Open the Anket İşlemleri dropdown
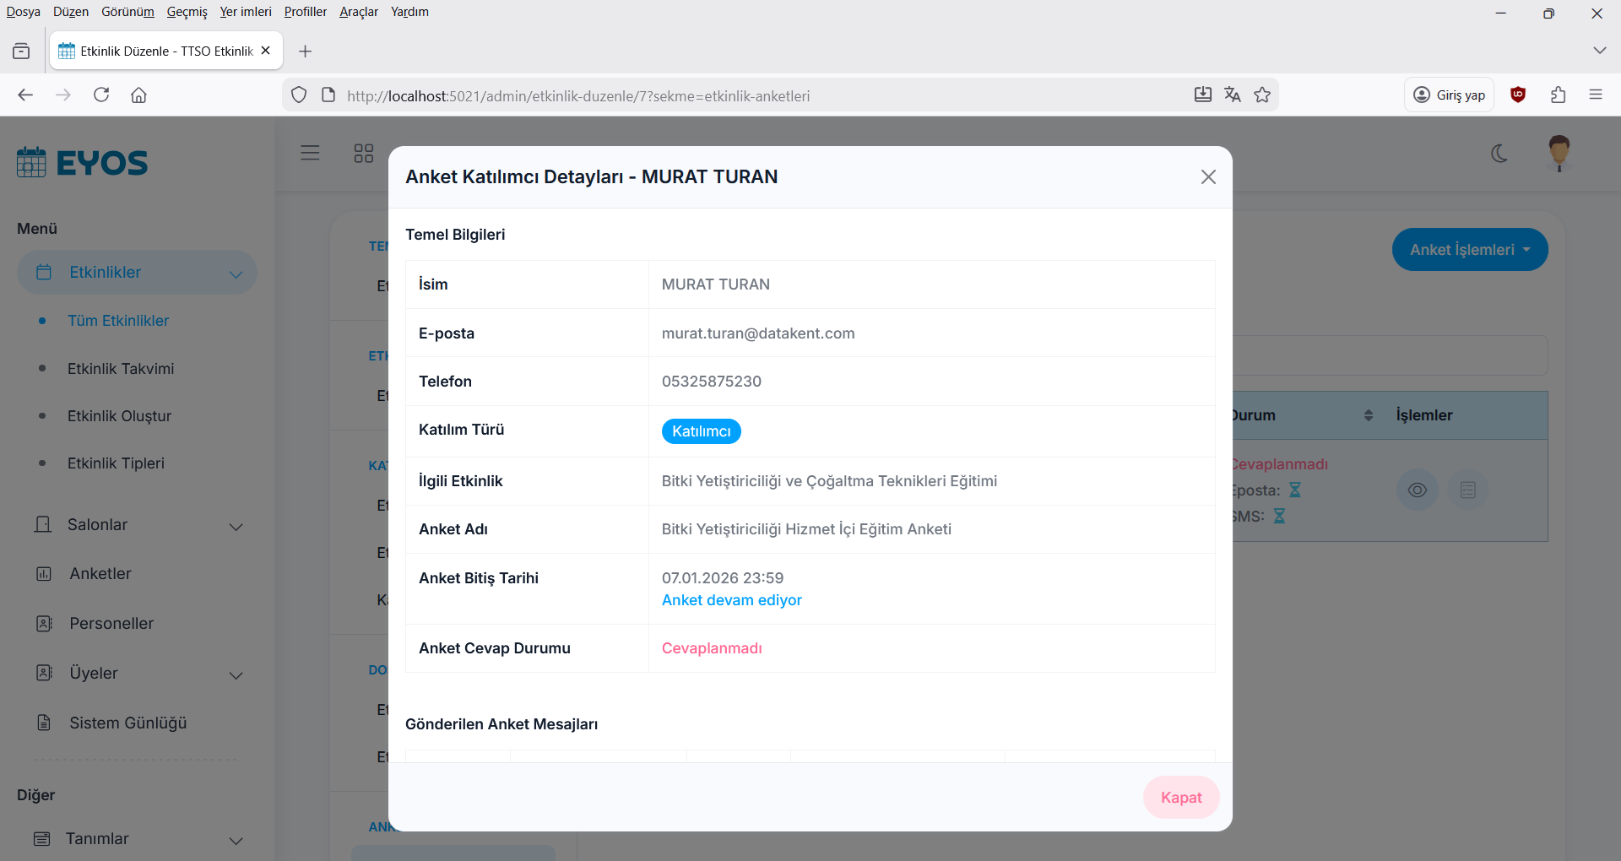1621x861 pixels. (x=1469, y=250)
